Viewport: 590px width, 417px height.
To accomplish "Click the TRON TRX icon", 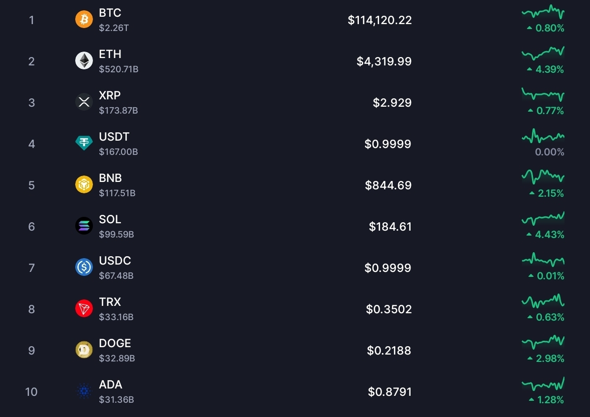I will pos(84,309).
